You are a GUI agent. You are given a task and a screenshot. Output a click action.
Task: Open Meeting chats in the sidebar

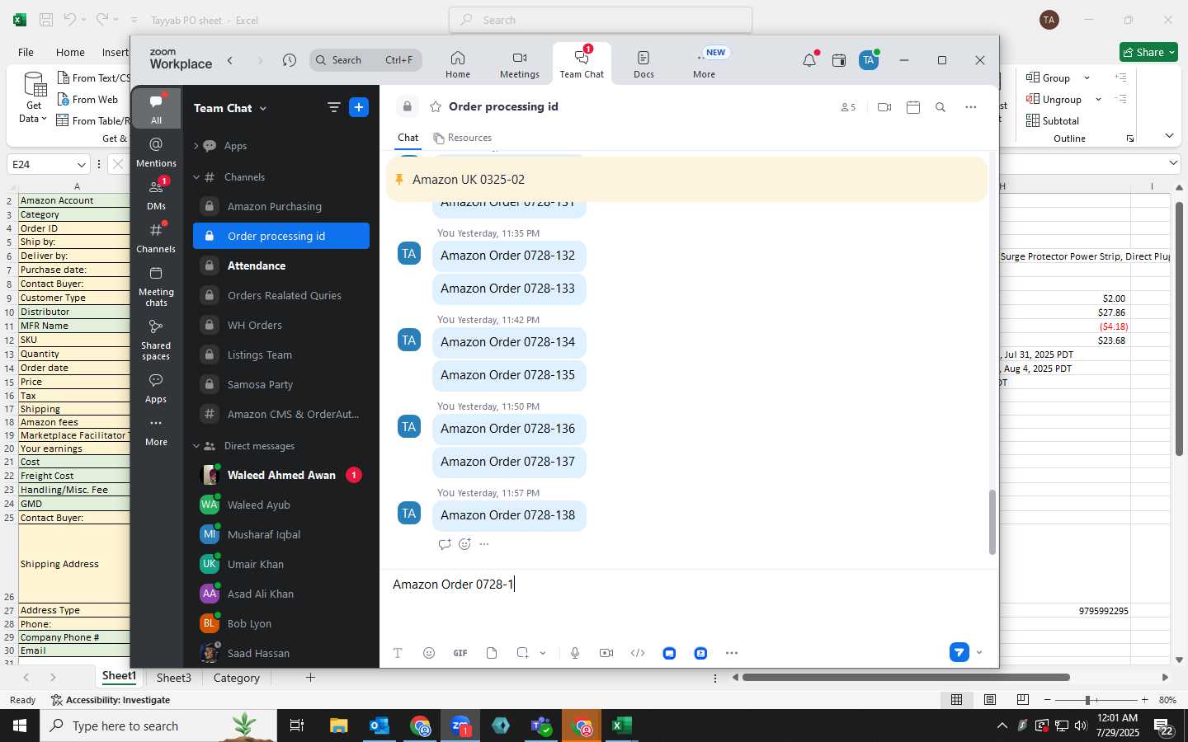pos(156,286)
